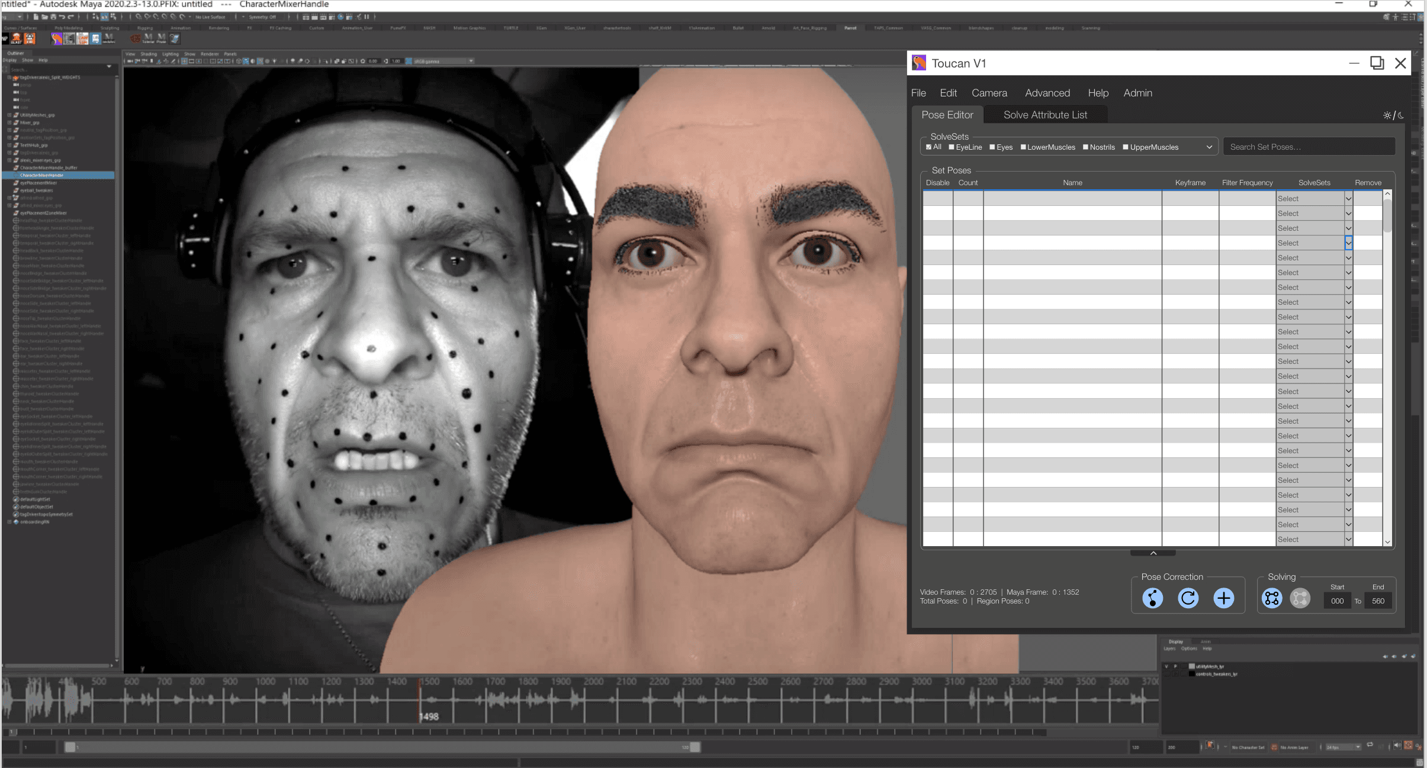
Task: Click the loop playback icon
Action: pos(1370,746)
